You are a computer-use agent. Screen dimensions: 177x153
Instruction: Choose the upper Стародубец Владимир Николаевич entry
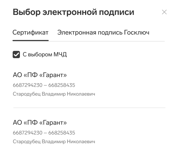click(54, 94)
